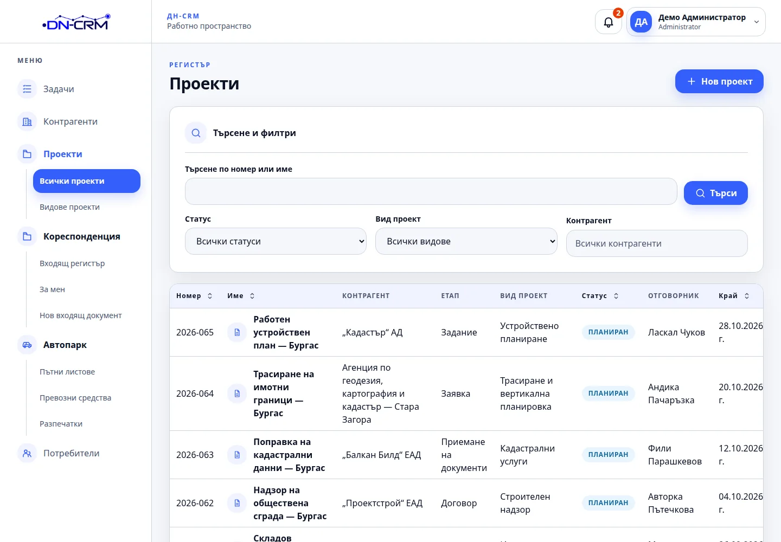Click responsible person Ласкал Чуков
This screenshot has width=781, height=542.
pyautogui.click(x=676, y=332)
